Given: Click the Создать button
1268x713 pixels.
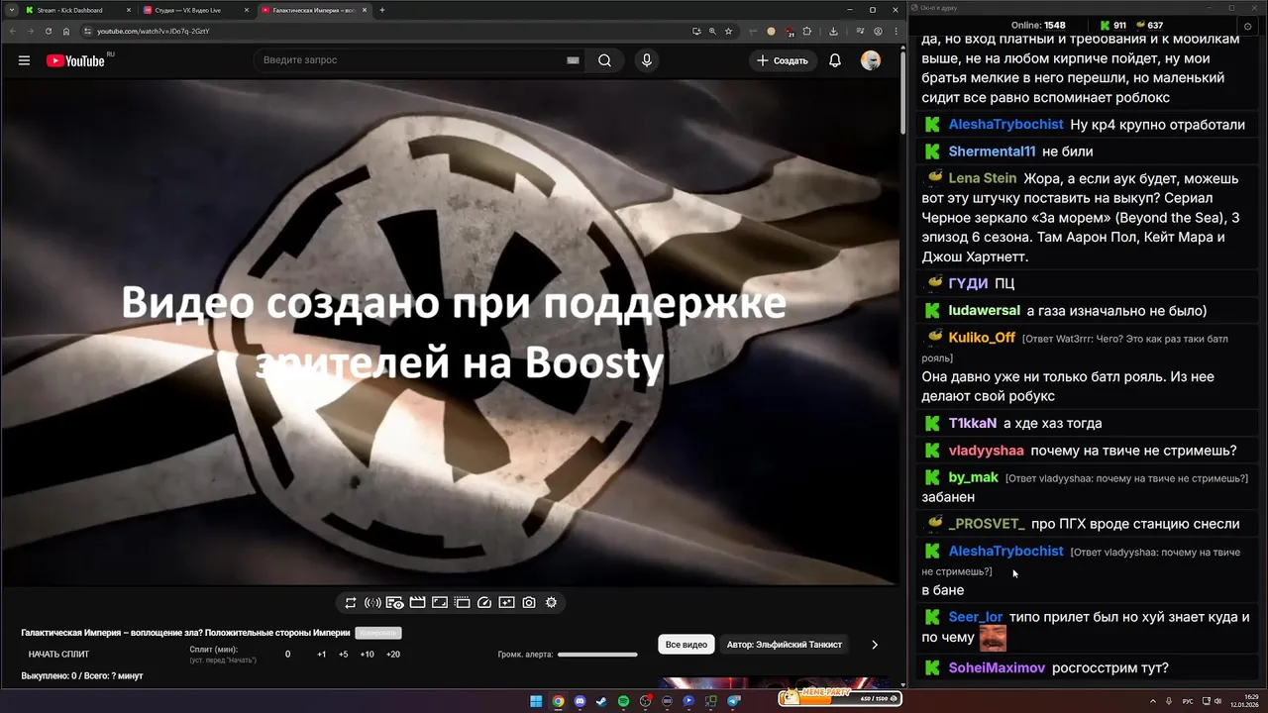Looking at the screenshot, I should tap(783, 60).
